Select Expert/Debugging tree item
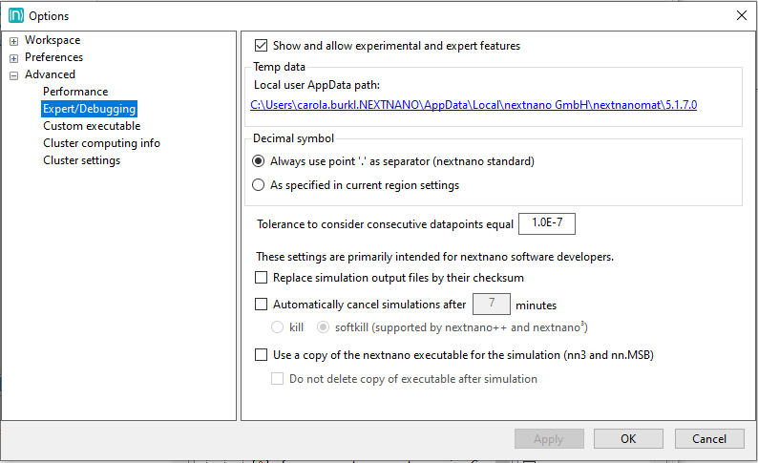 (x=89, y=109)
